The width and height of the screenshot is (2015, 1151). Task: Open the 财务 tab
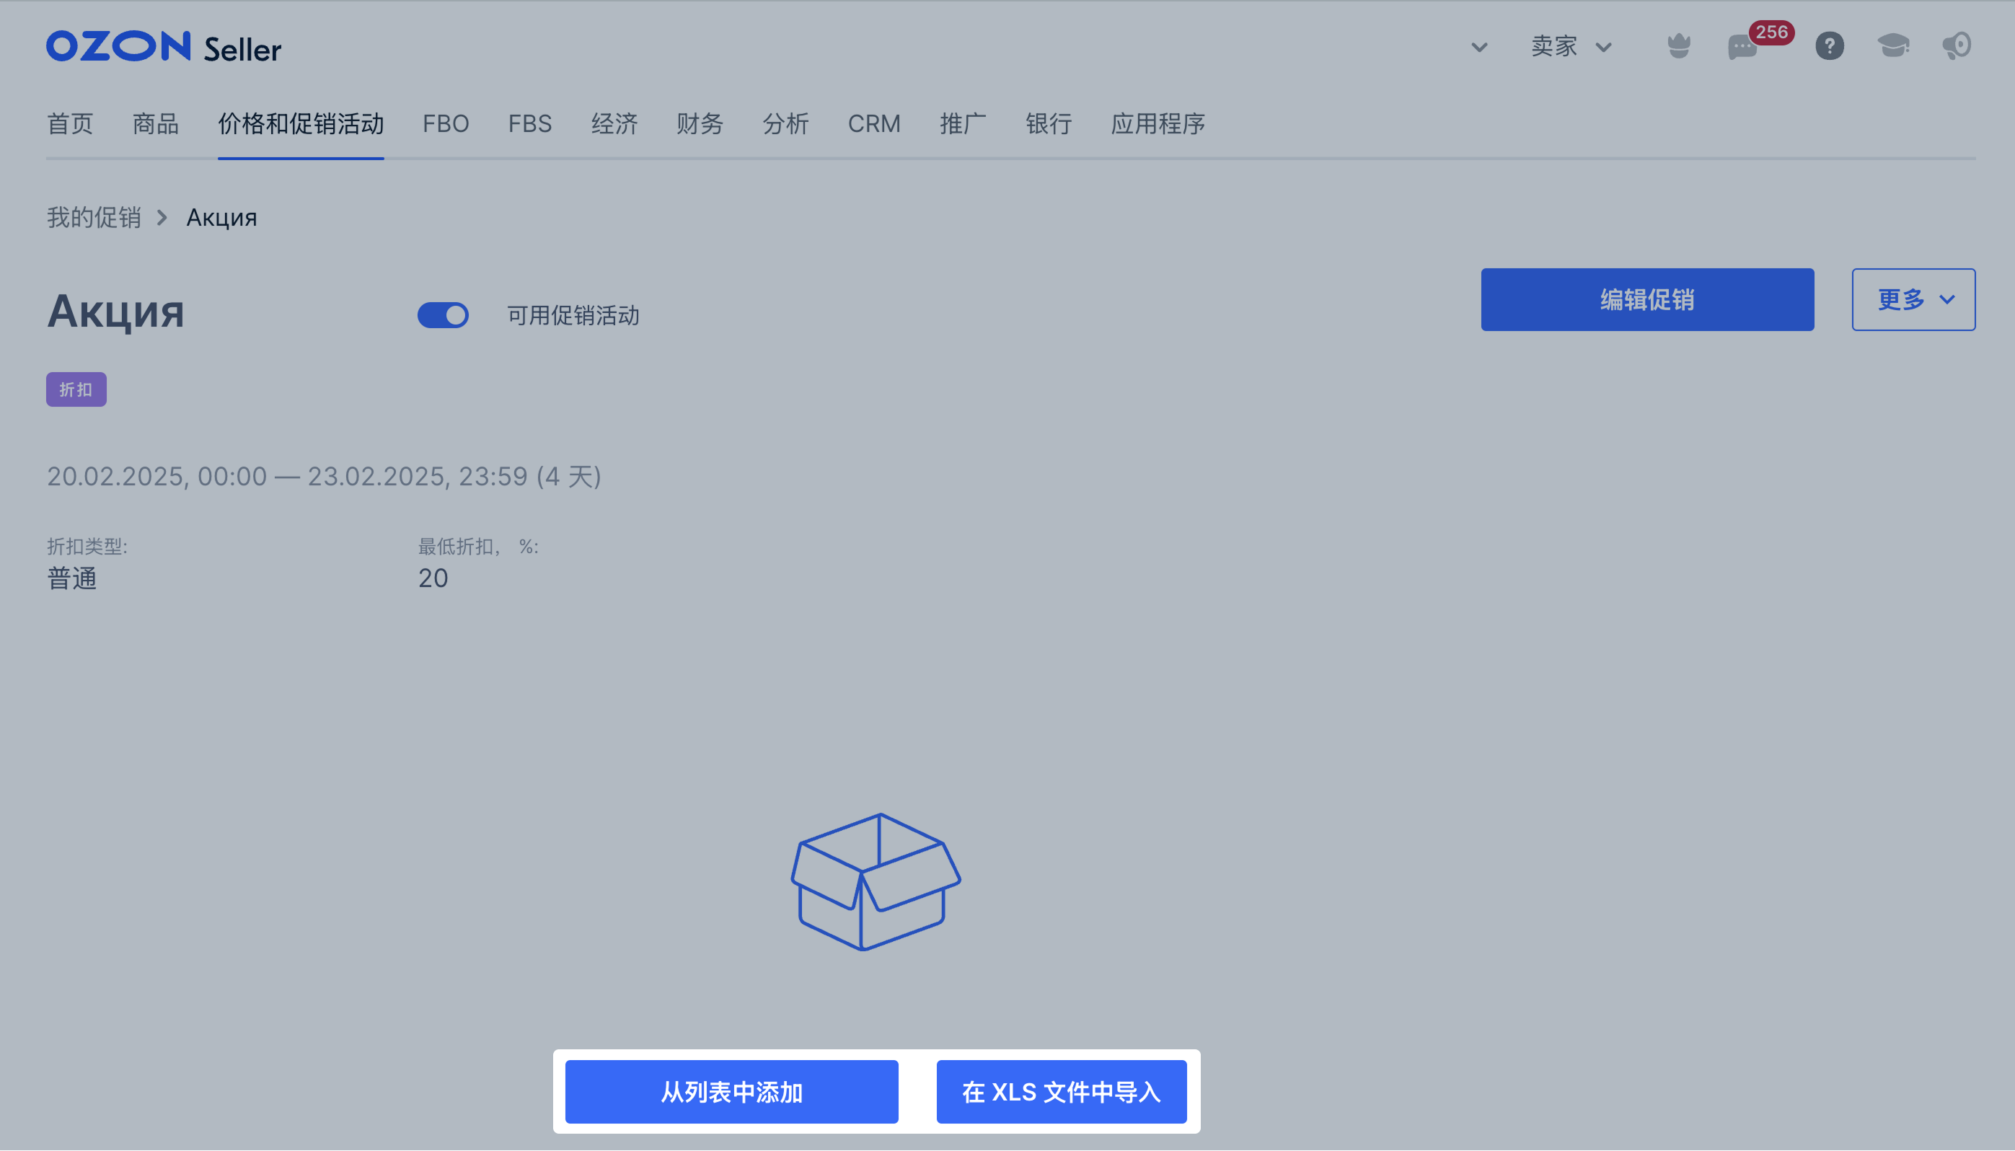click(x=700, y=123)
